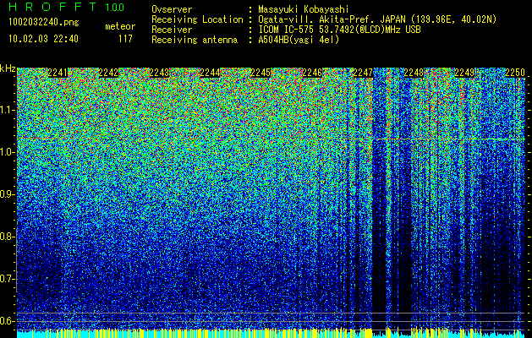Click the 0.7 kHz axis label

click(7, 279)
